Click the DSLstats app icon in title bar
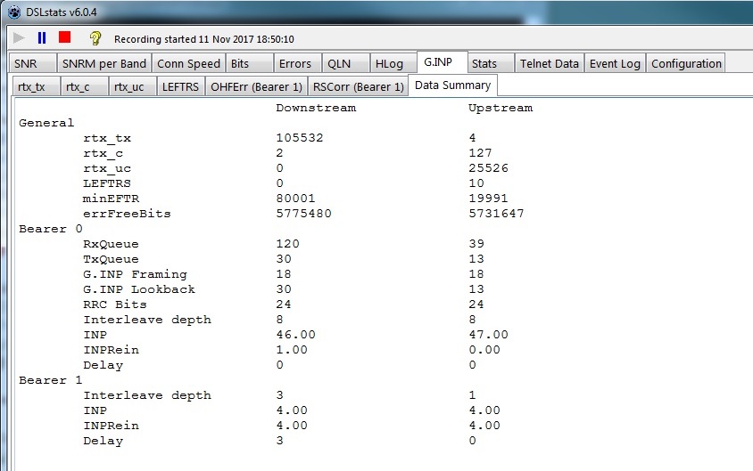Viewport: 753px width, 471px height. (x=14, y=12)
